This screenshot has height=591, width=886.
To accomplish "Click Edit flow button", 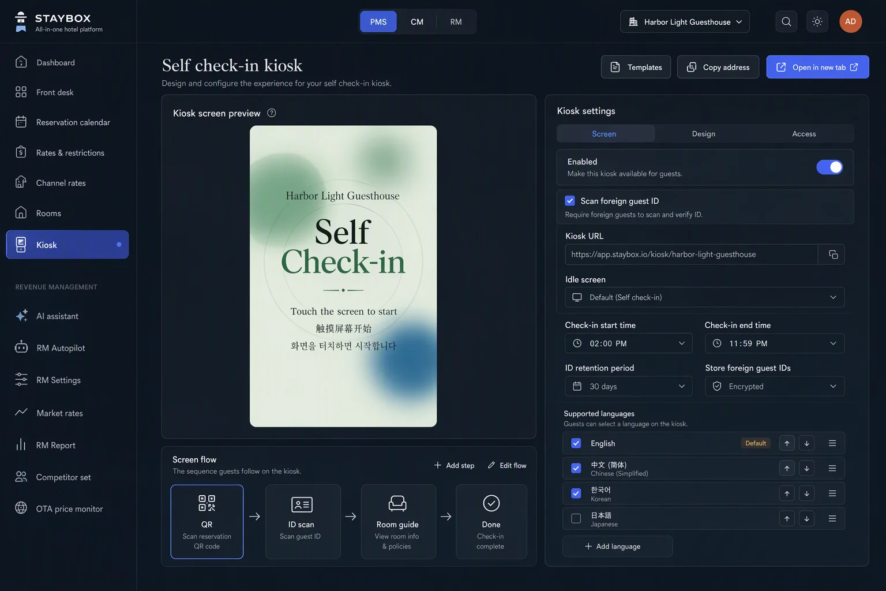I will click(507, 465).
